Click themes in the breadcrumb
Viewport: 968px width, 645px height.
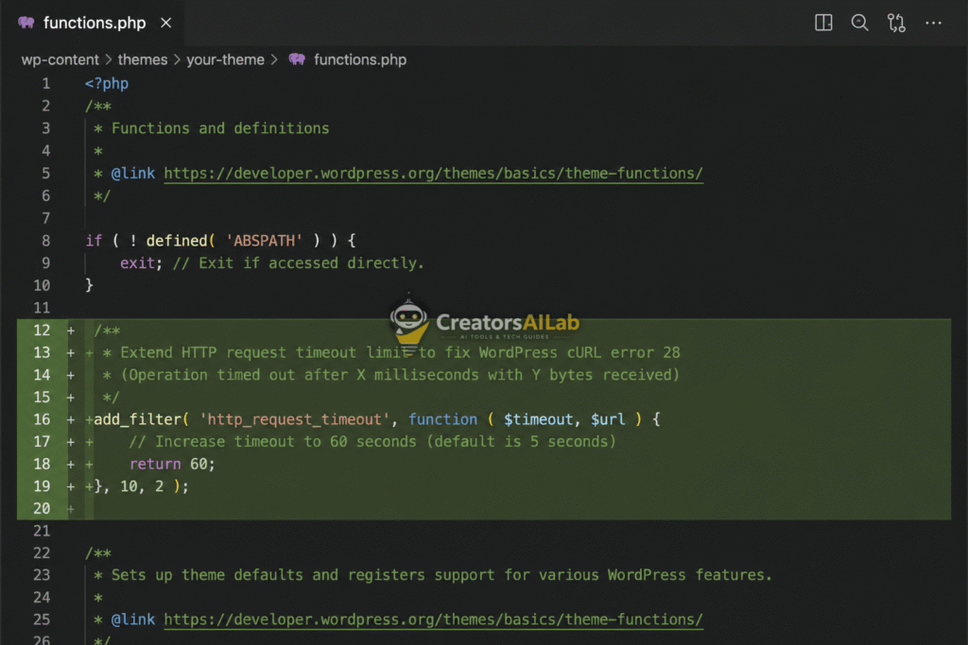(x=143, y=59)
